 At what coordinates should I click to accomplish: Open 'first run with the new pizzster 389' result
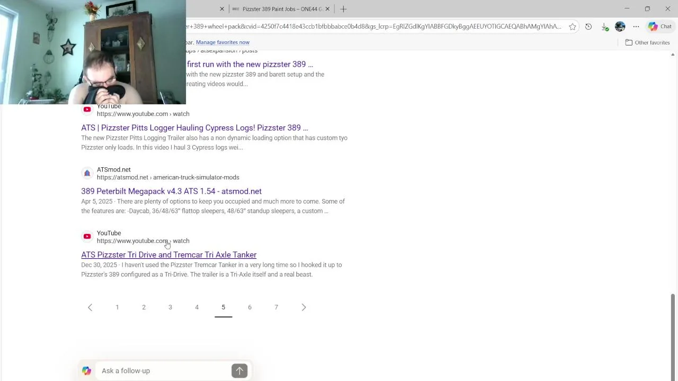point(250,64)
